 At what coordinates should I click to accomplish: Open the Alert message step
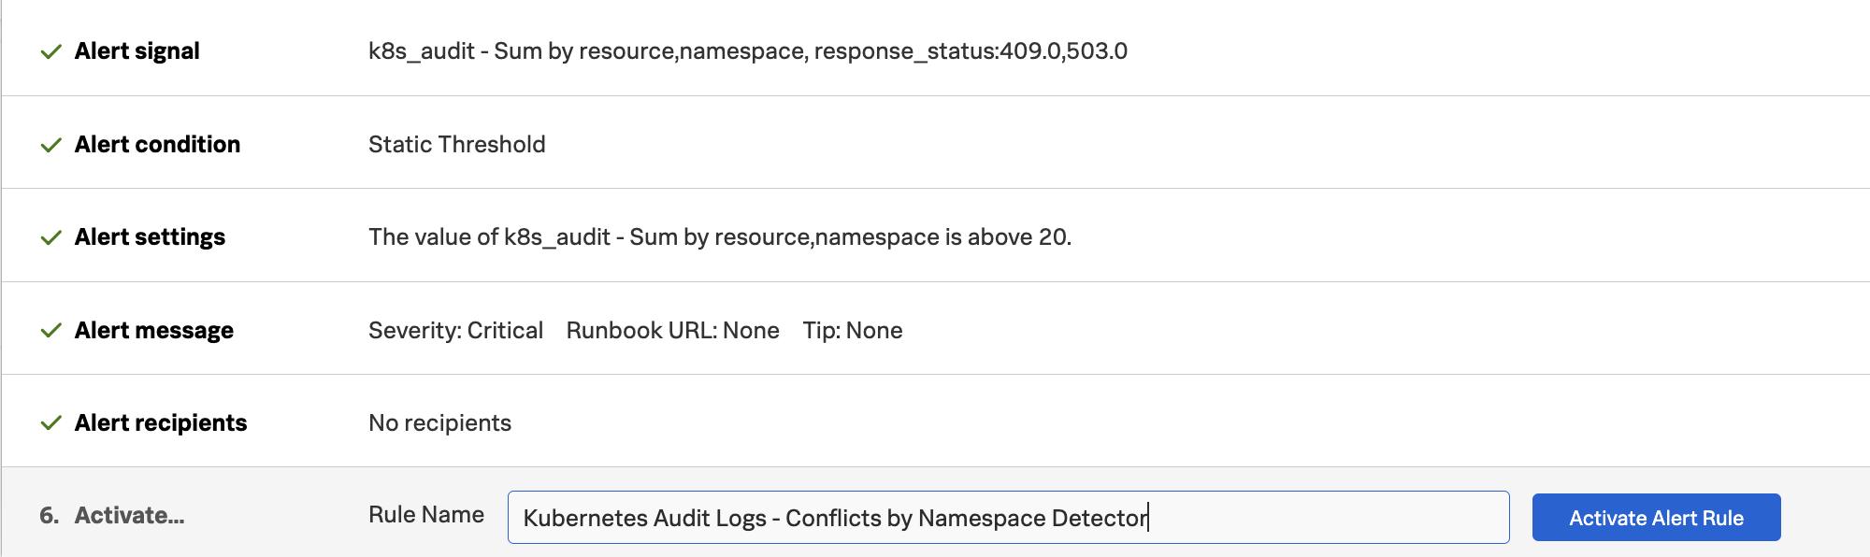[x=153, y=331]
